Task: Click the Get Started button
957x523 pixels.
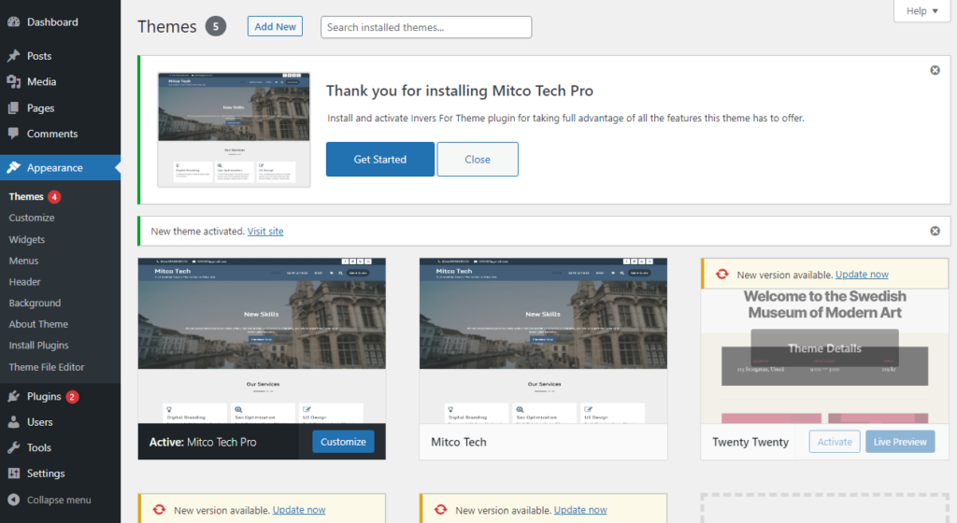Action: click(x=380, y=159)
